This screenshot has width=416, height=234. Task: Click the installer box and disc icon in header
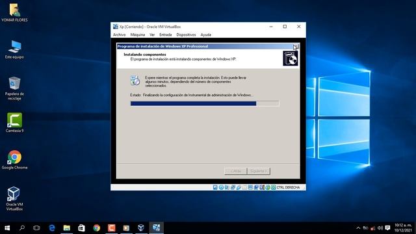(x=291, y=58)
